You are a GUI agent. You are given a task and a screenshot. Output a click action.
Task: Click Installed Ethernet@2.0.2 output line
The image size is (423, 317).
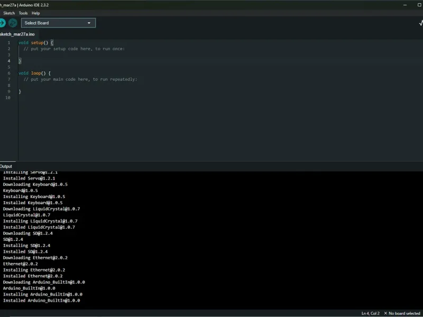click(x=33, y=276)
